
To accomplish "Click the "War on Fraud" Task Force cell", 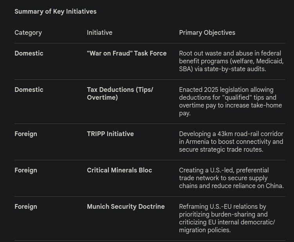I will point(127,54).
